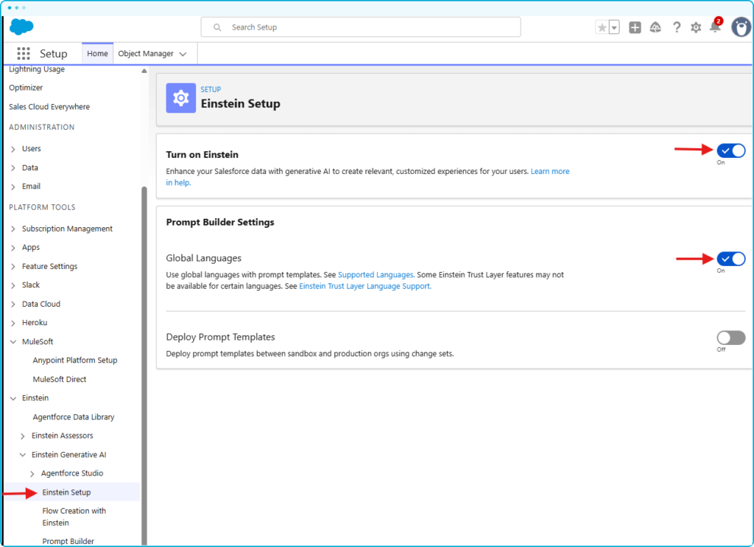Click the sidebar scroll up arrow
Image resolution: width=754 pixels, height=547 pixels.
click(x=144, y=71)
